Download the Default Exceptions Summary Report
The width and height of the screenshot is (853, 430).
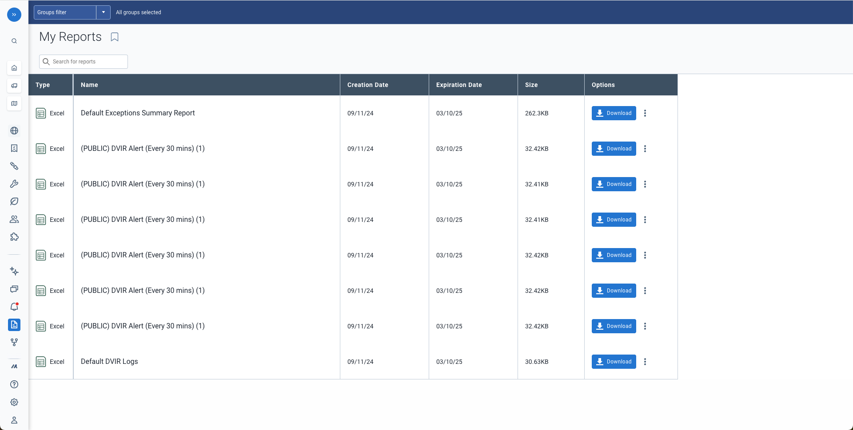[614, 113]
